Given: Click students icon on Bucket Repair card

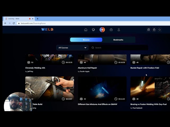Looking at the screenshot, I should point(134,62).
